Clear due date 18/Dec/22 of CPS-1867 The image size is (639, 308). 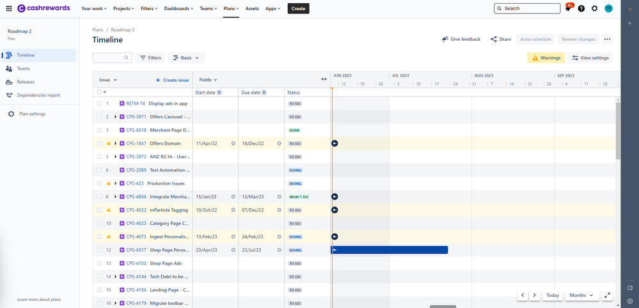click(x=279, y=143)
